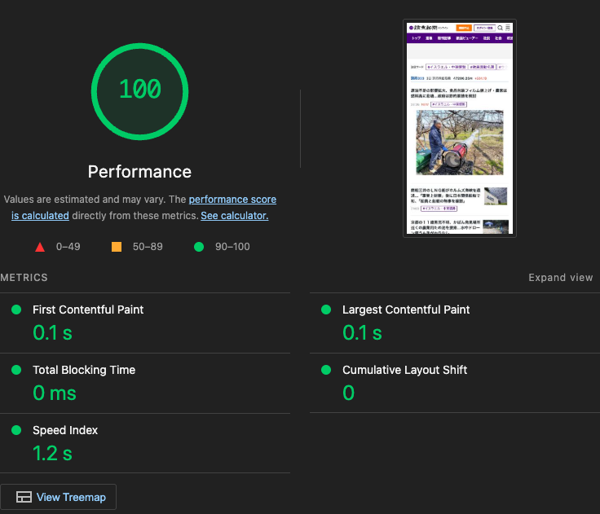Image resolution: width=600 pixels, height=514 pixels.
Task: Click the red triangle 0–49 legend icon
Action: (x=40, y=247)
